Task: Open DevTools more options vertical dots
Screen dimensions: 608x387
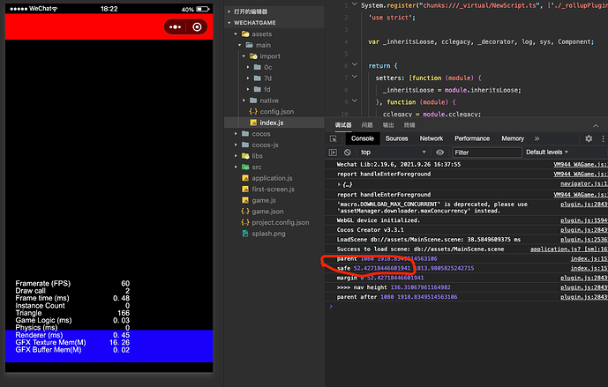Action: click(603, 138)
